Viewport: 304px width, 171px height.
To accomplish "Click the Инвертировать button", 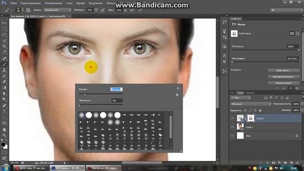I will pyautogui.click(x=284, y=83).
